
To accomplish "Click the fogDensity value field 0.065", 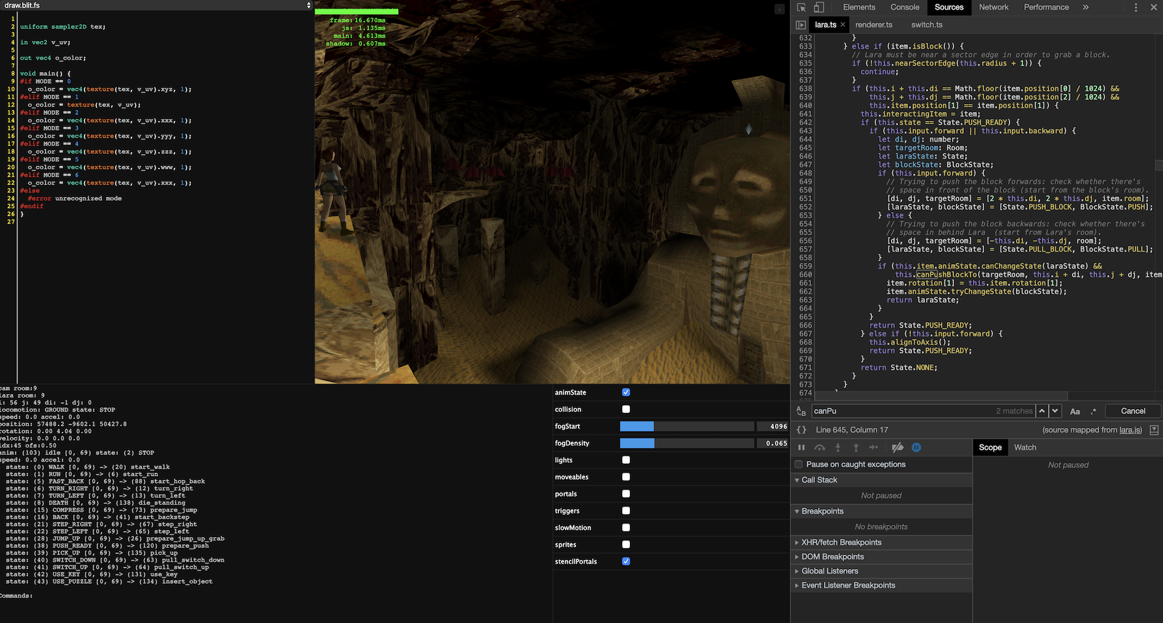I will point(773,443).
